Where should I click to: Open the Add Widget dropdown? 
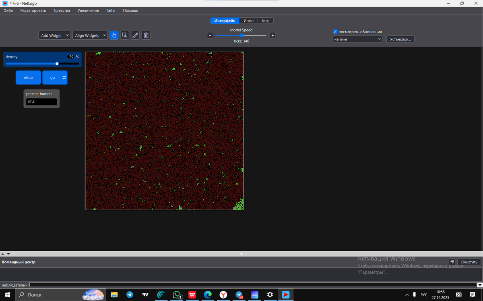click(x=55, y=35)
